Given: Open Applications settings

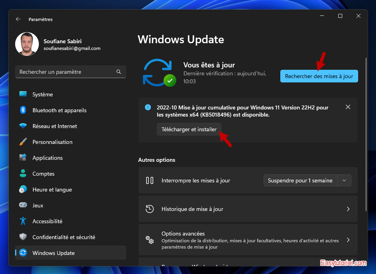Looking at the screenshot, I should point(71,157).
